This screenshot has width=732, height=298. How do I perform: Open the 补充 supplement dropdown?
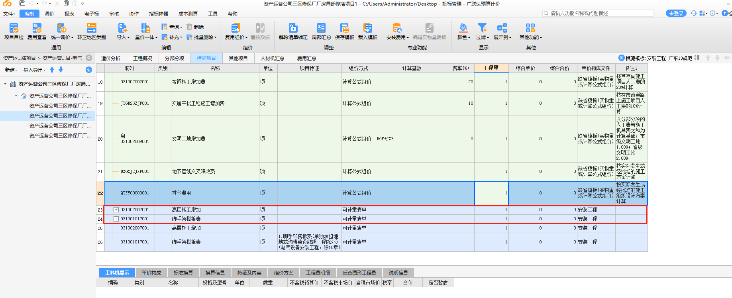[171, 37]
